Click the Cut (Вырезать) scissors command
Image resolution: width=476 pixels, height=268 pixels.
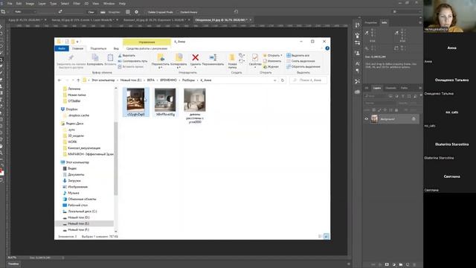[126, 56]
